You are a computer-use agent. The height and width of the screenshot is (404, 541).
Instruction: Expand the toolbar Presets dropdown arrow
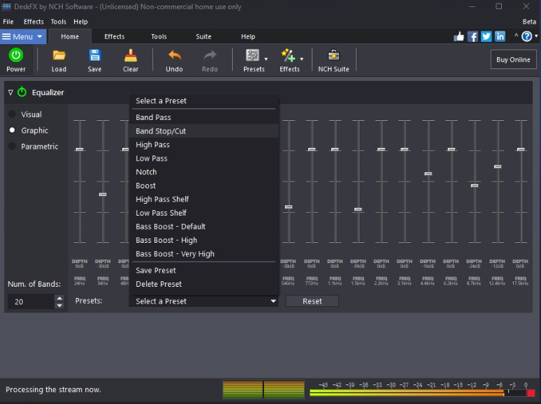[x=266, y=59]
